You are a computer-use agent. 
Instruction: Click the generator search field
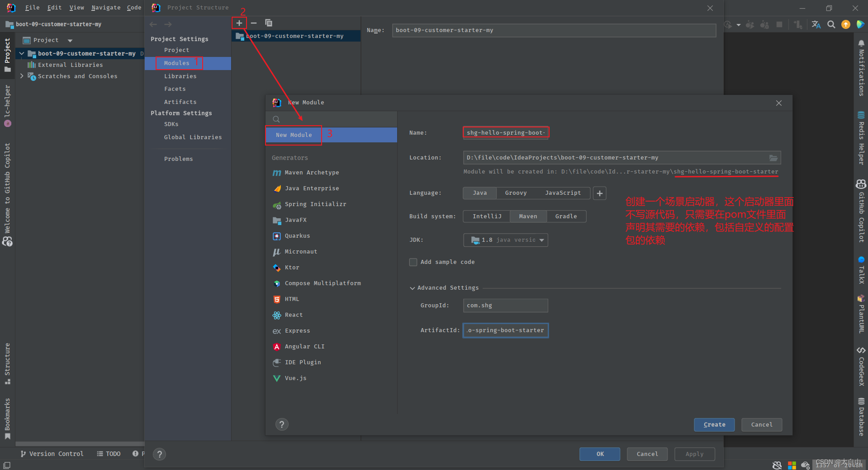[x=331, y=119]
